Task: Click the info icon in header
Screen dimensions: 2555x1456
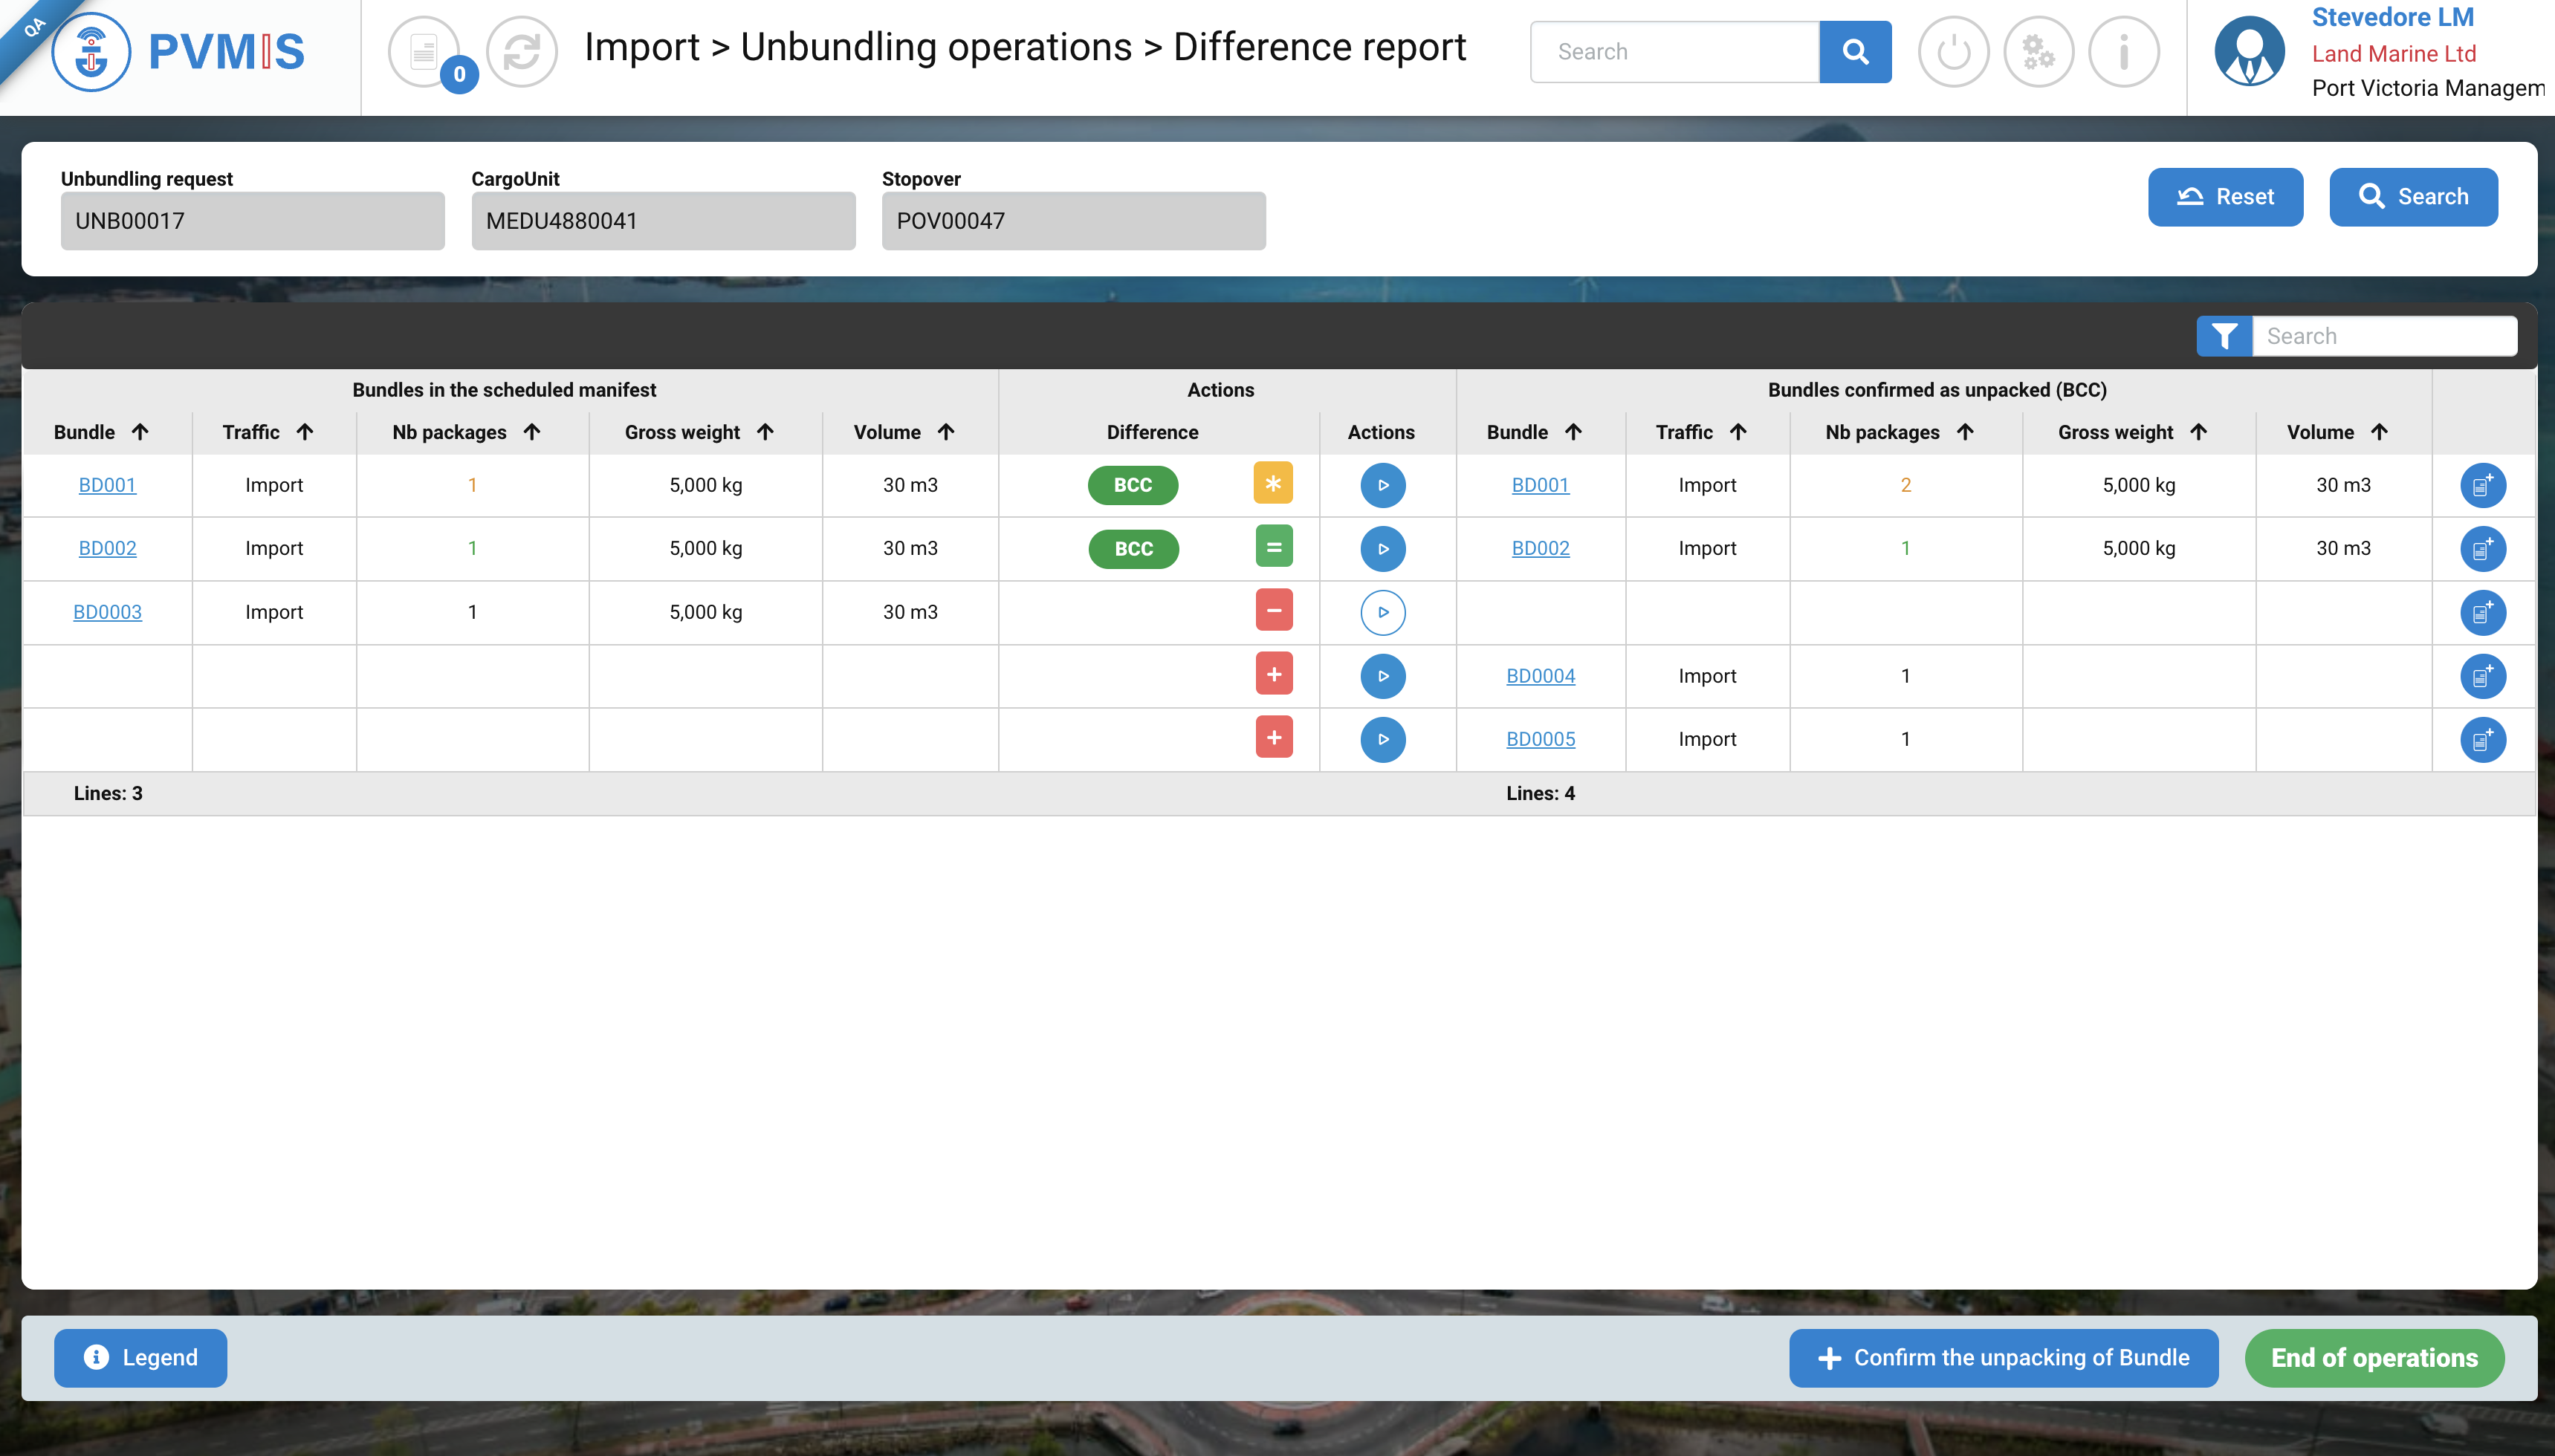Action: (x=2122, y=52)
